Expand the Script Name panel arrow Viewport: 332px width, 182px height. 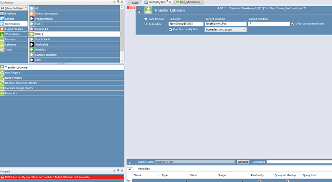coord(130,163)
